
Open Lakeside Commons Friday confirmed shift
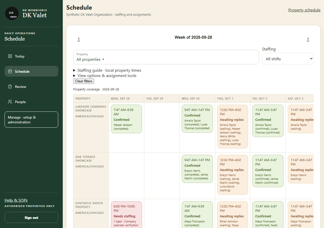pyautogui.click(x=268, y=121)
